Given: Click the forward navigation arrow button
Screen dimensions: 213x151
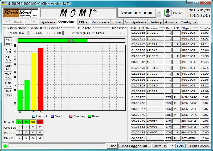Looking at the screenshot, I should pyautogui.click(x=32, y=22).
